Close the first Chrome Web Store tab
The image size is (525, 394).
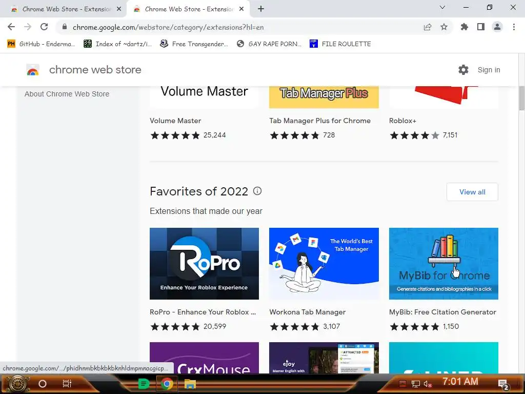119,9
